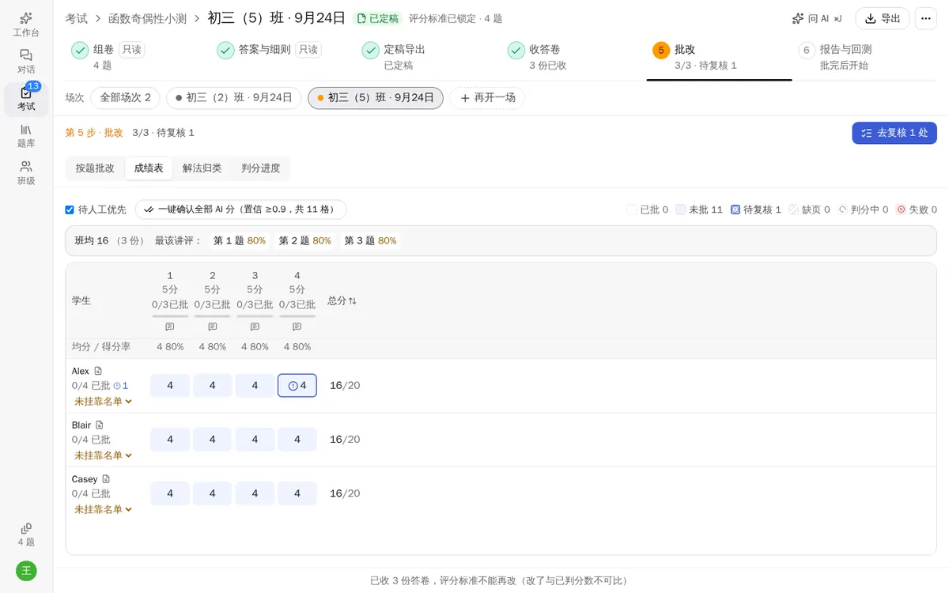Open the three-dot more options menu
This screenshot has width=949, height=593.
click(x=925, y=18)
